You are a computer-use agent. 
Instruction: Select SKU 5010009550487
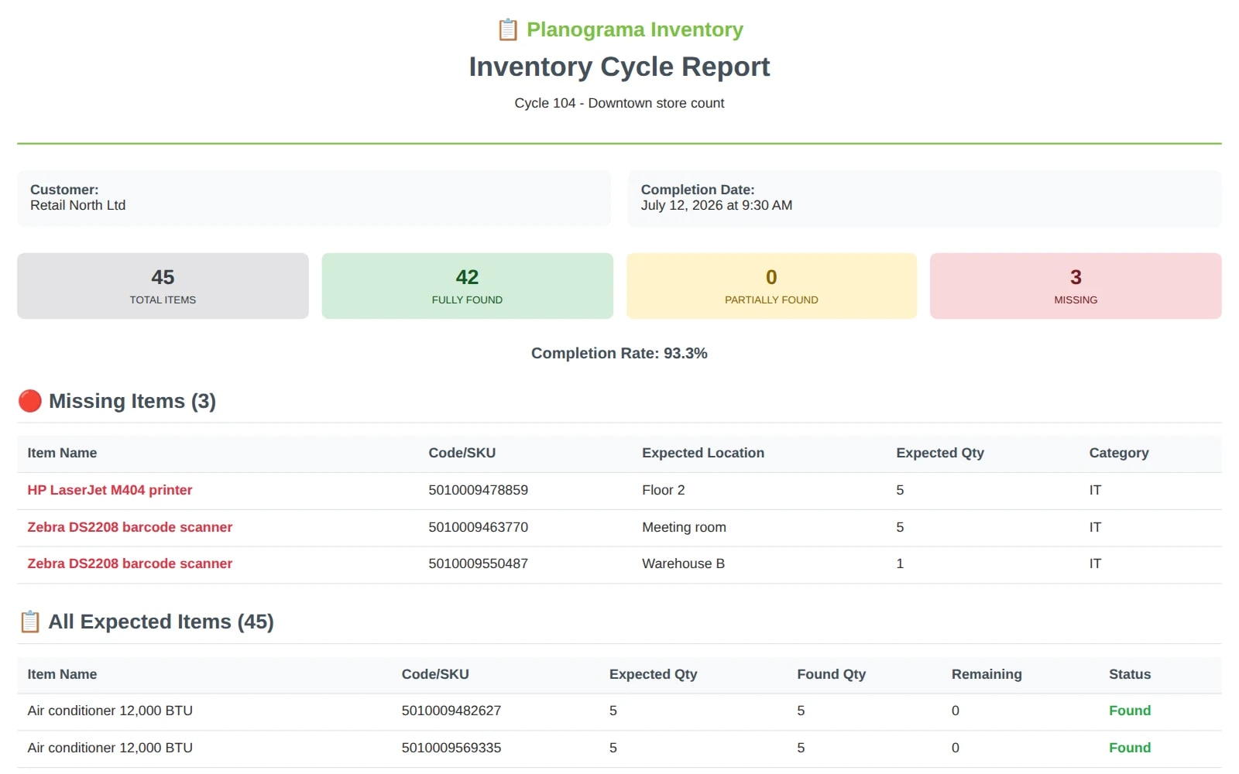tap(479, 563)
